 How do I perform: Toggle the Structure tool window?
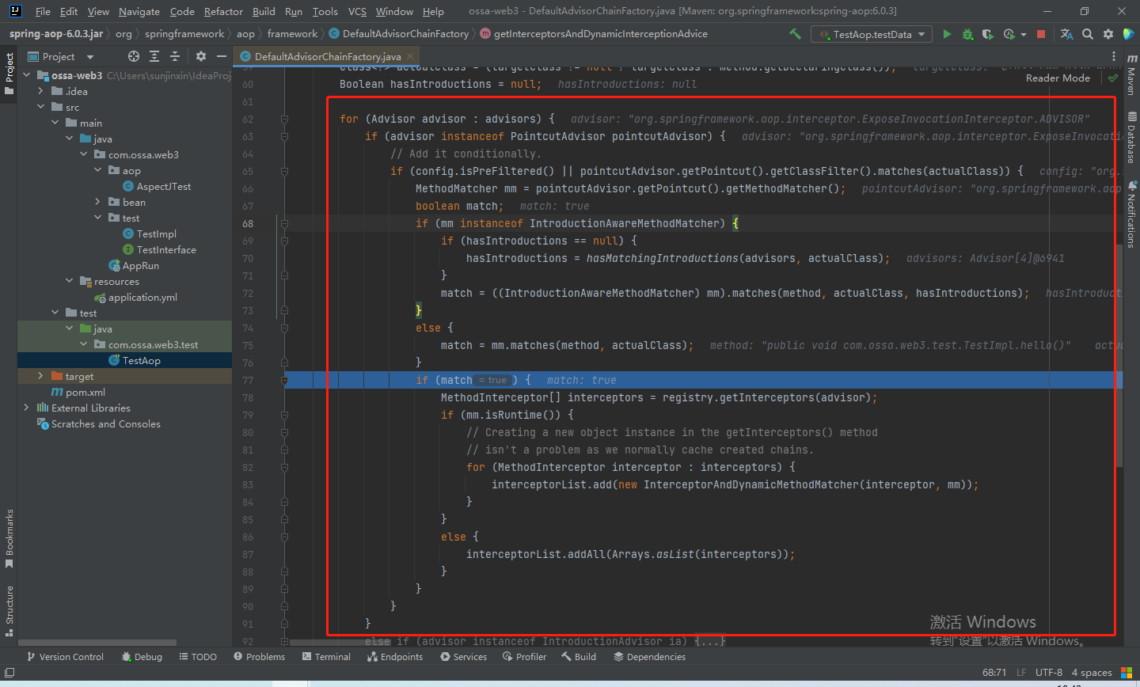9,610
